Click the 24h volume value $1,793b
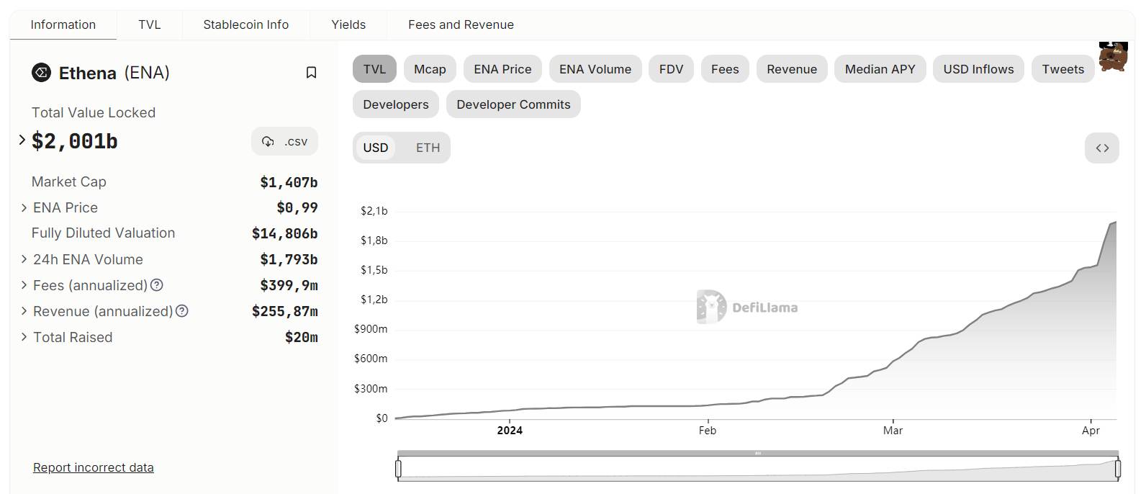This screenshot has height=494, width=1146. click(x=289, y=259)
